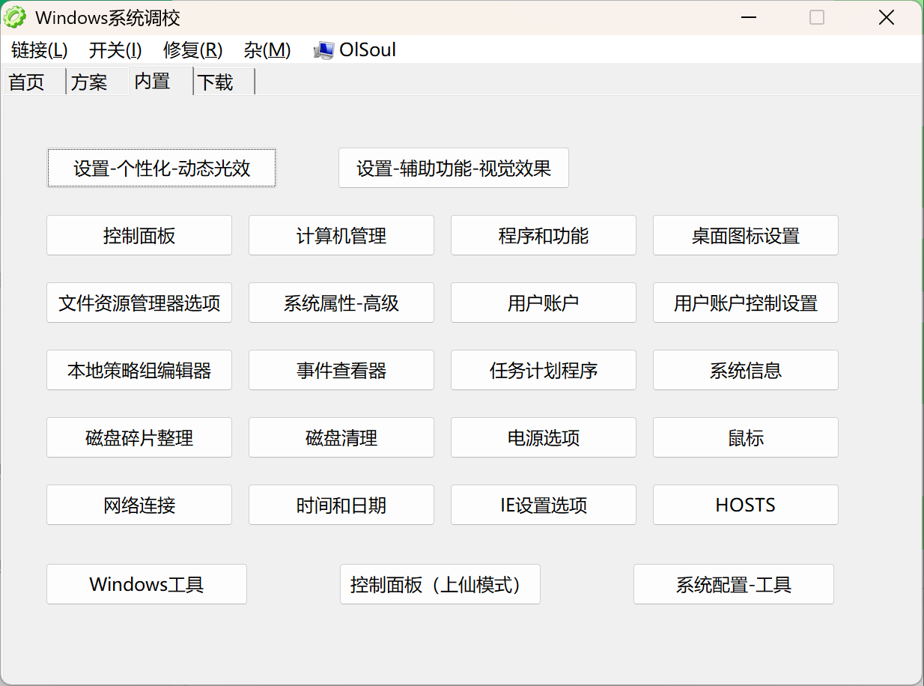Screen dimensions: 924x686
Task: Open 网络连接
Action: click(x=139, y=505)
